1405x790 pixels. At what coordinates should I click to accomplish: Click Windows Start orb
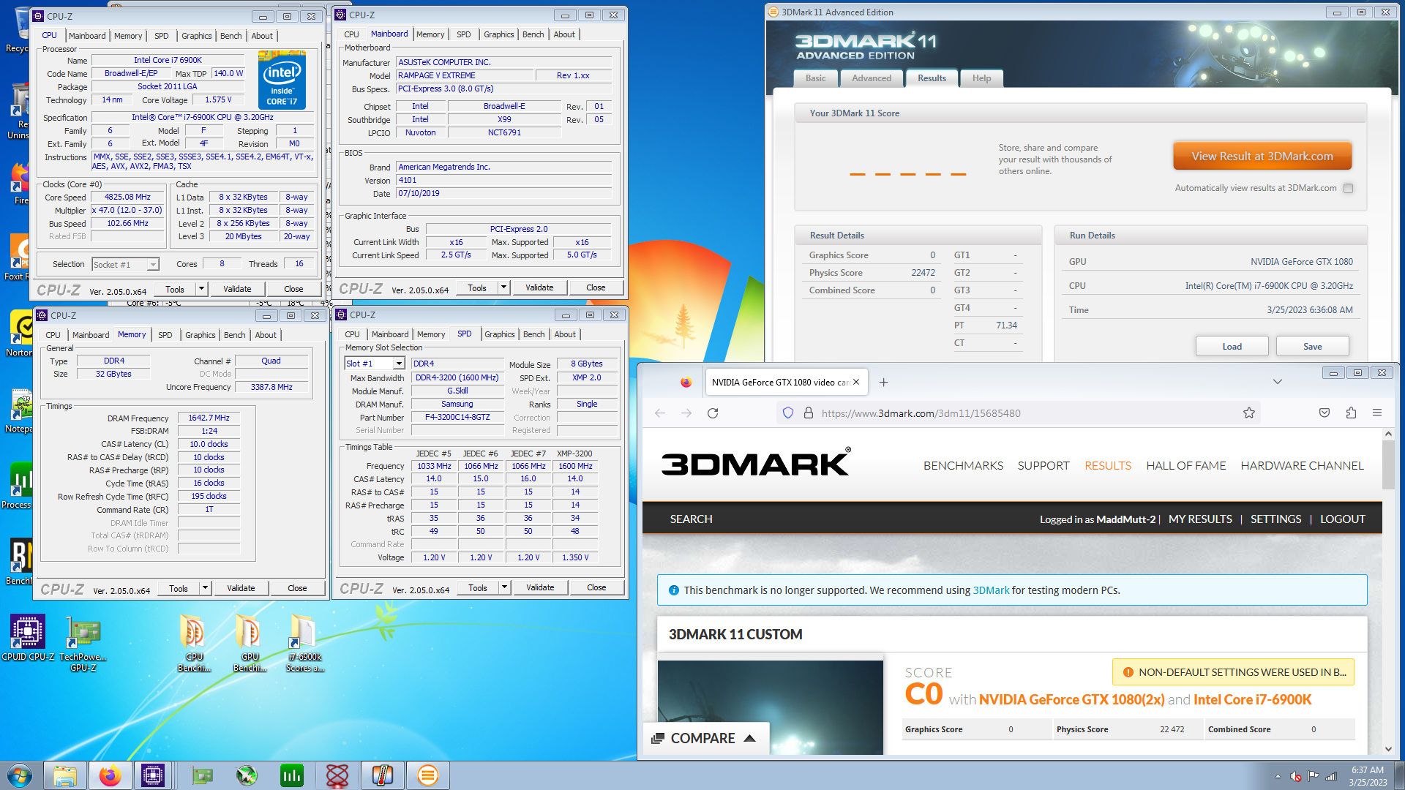tap(19, 775)
